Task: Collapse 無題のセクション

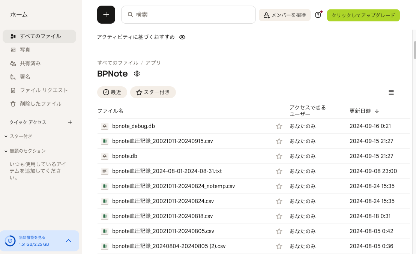Action: coord(5,150)
